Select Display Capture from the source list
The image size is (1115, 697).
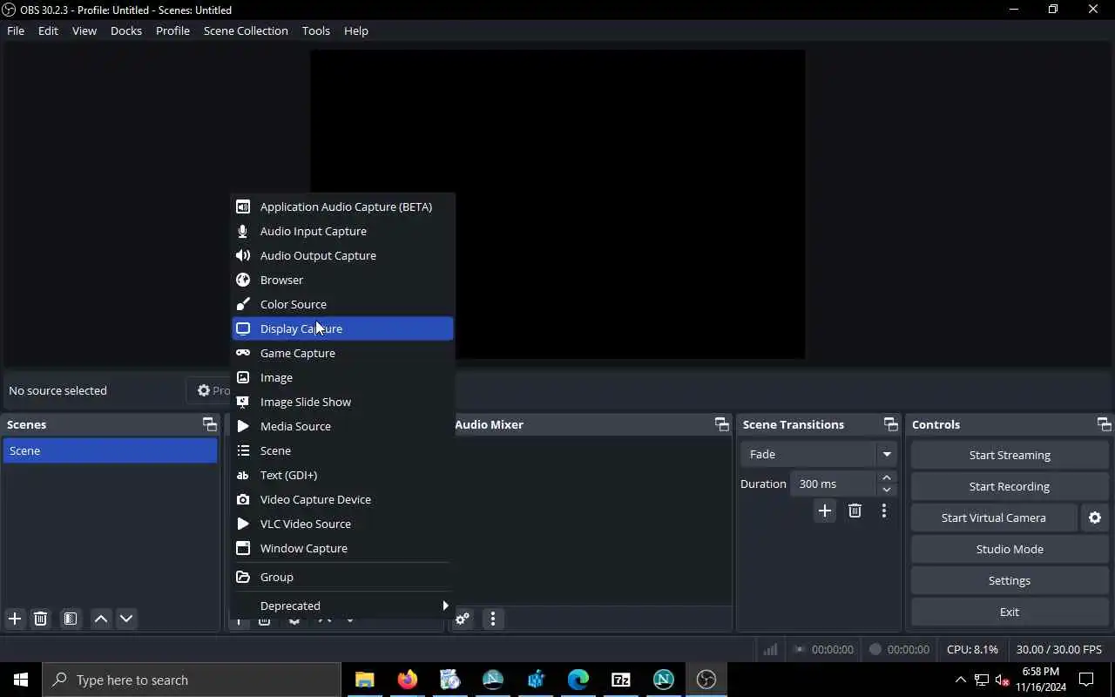[342, 328]
